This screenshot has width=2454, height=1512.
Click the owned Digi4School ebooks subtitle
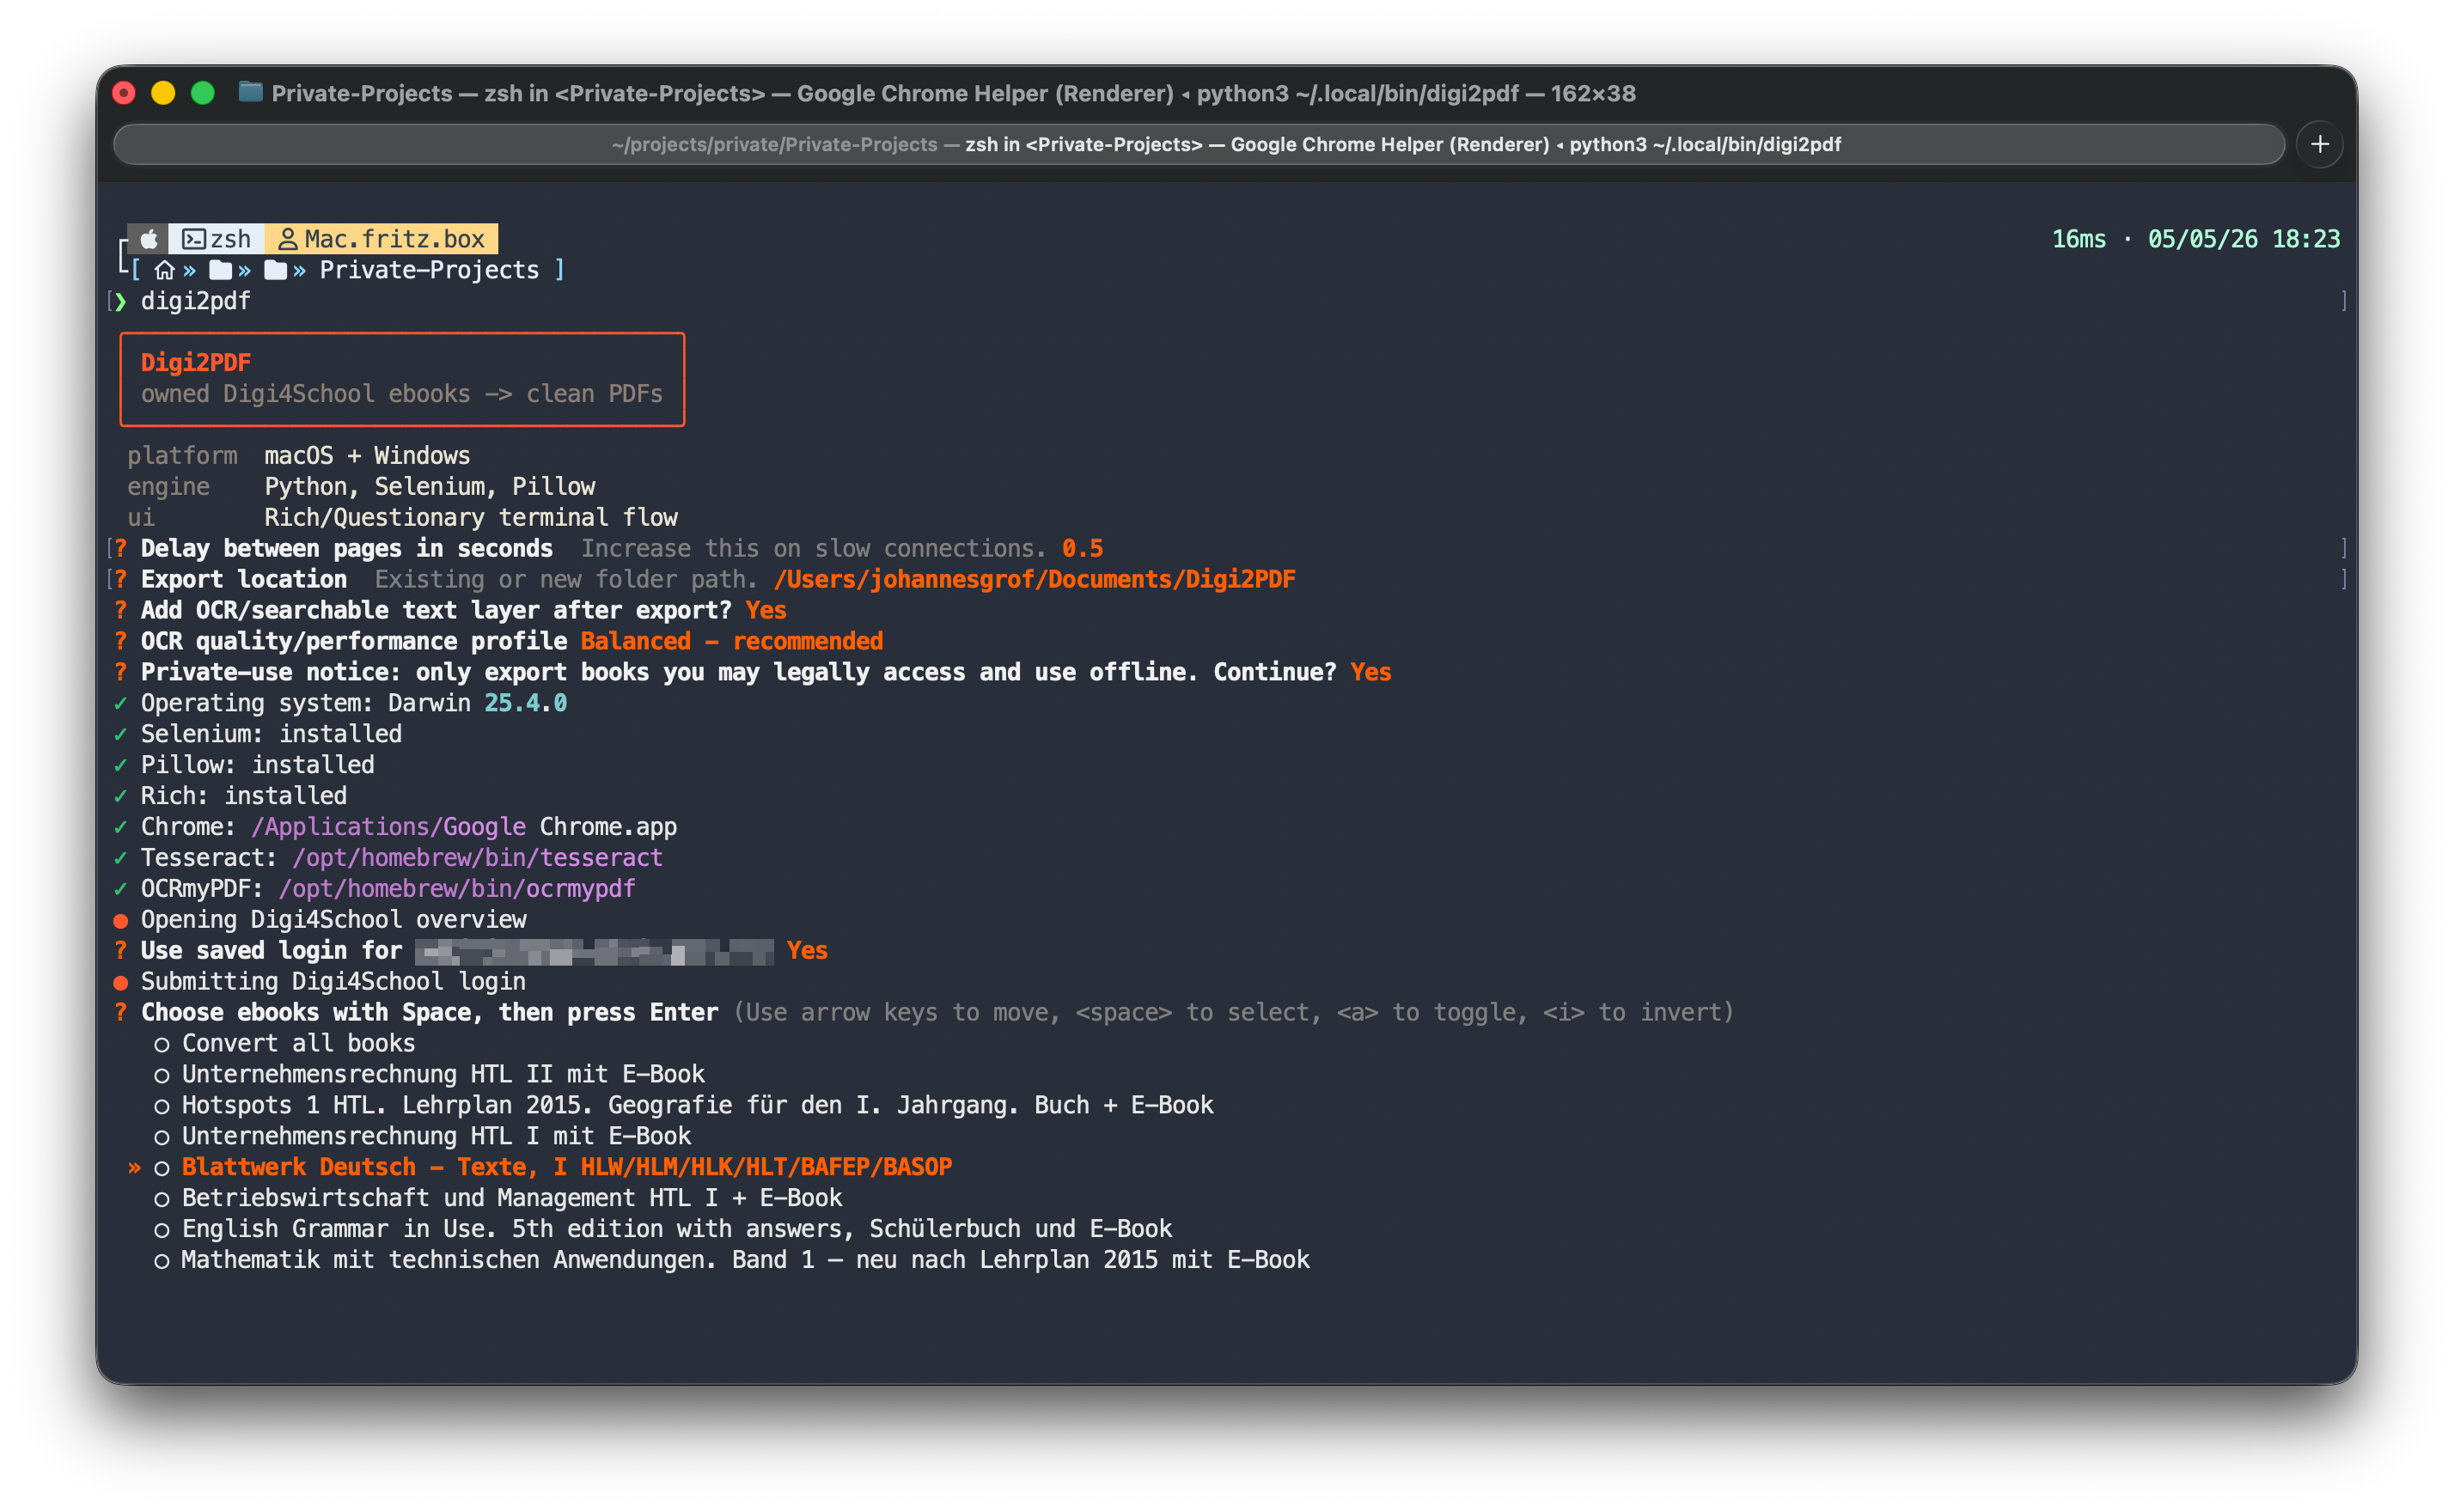402,394
